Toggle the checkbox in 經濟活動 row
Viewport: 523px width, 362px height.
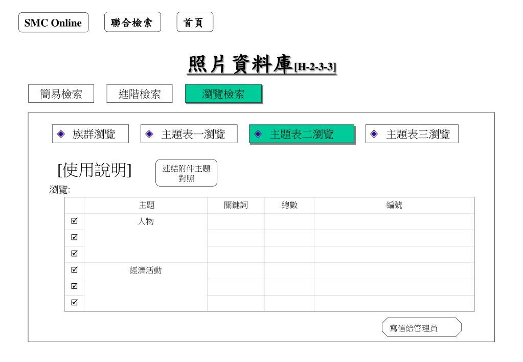[74, 270]
